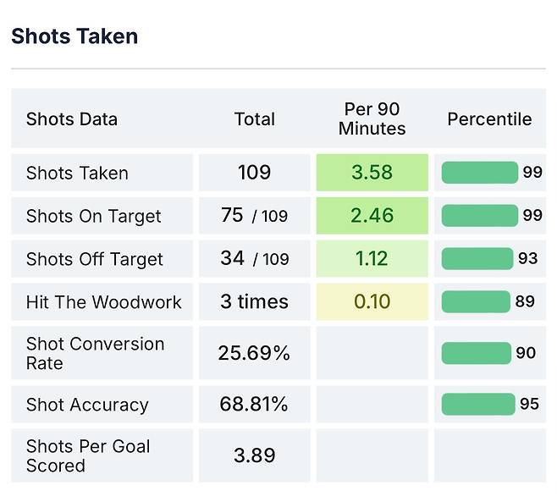
Task: Click the Hit The Woodwork row label
Action: coord(103,302)
